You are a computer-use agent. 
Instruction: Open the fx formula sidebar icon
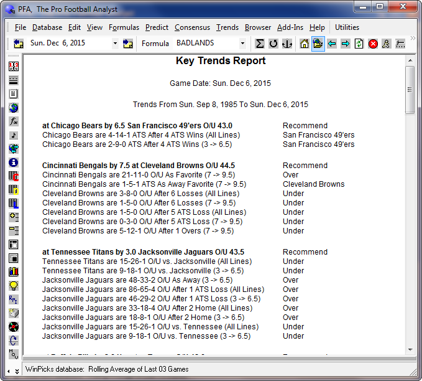point(14,121)
